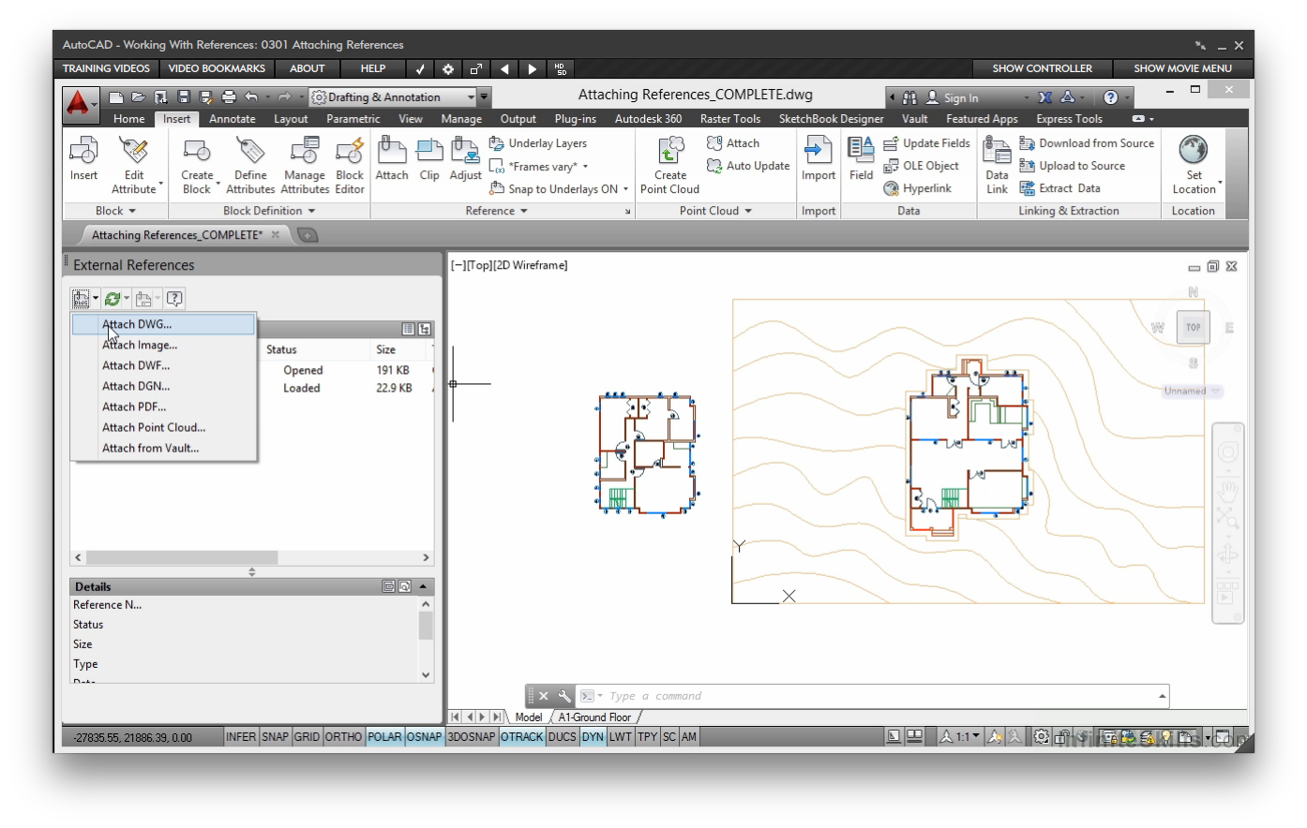The image size is (1307, 828).
Task: Switch to the Home ribbon tab
Action: 129,119
